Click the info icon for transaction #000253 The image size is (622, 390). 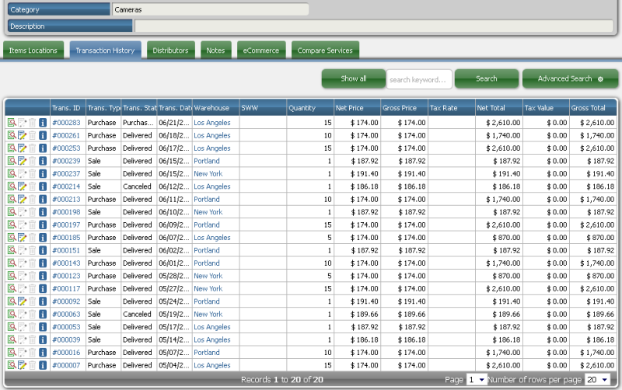43,148
